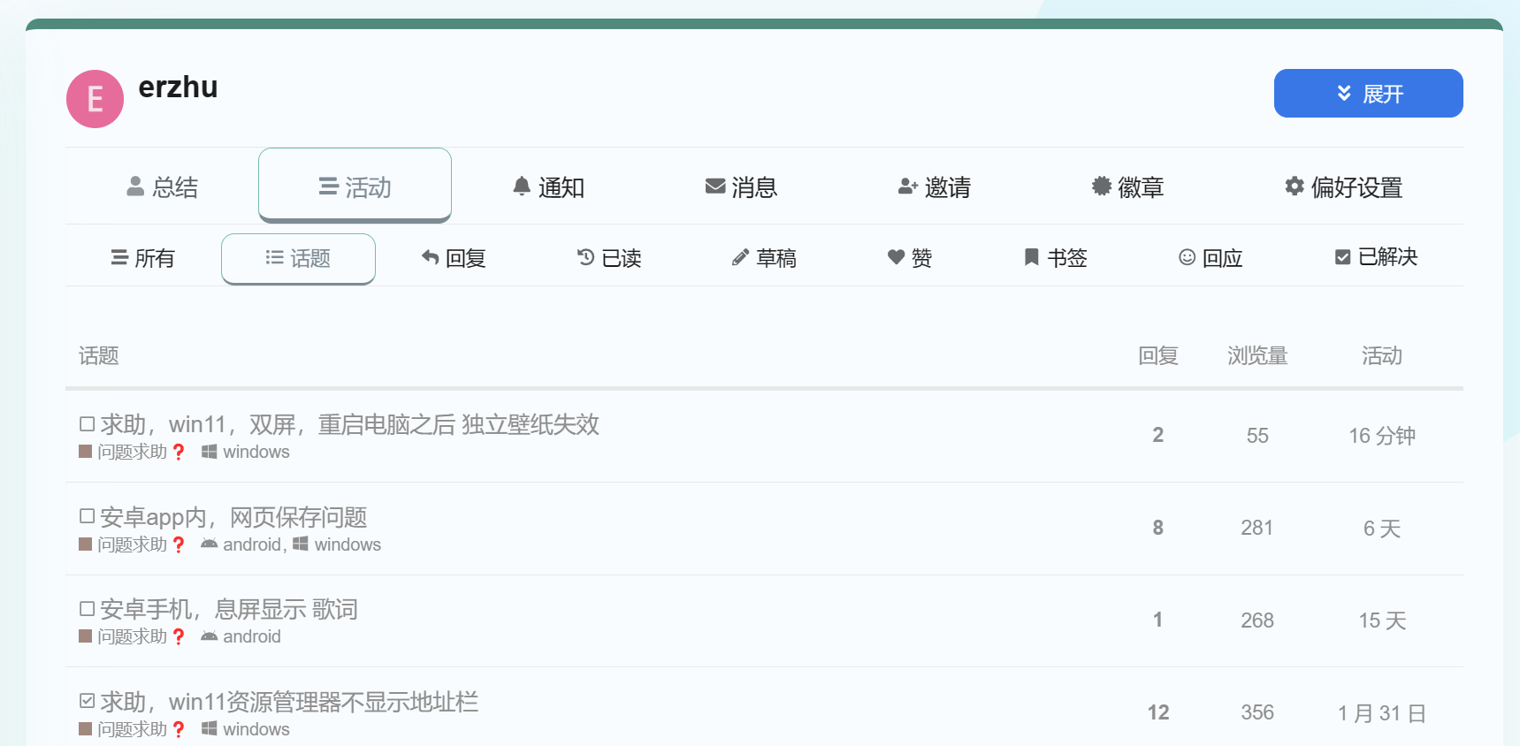Click the bell icon for 通知
Viewport: 1520px width, 746px height.
(522, 186)
